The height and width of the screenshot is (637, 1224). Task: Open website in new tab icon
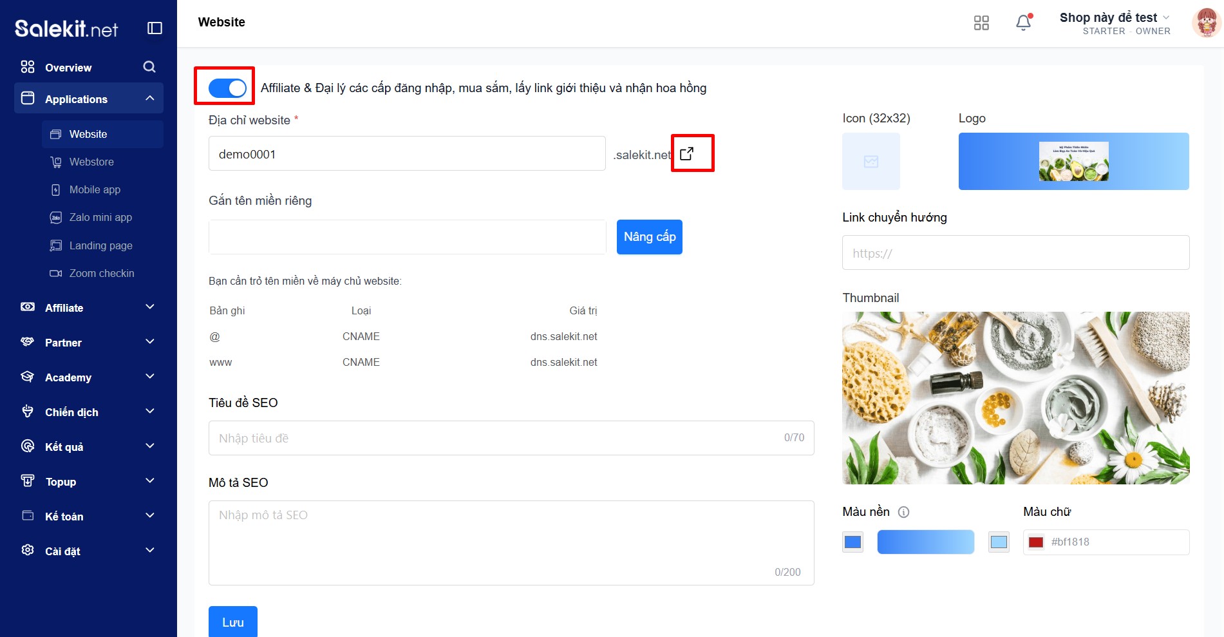pos(687,153)
